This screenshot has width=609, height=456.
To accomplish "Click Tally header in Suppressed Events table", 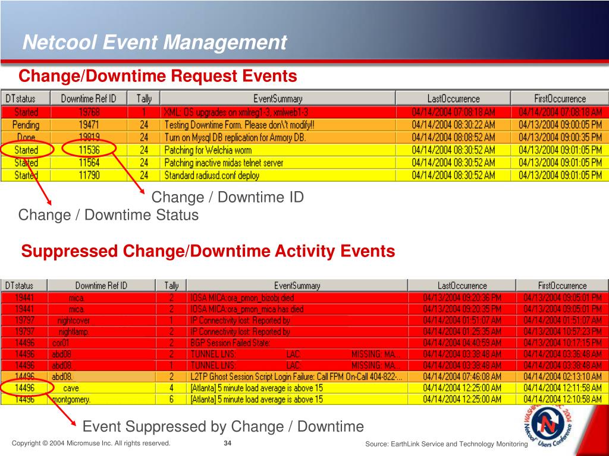I will pos(171,286).
